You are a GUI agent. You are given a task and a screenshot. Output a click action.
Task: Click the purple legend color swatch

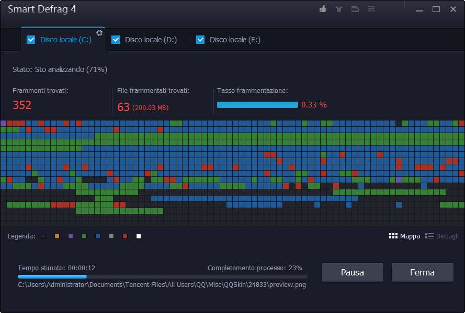[71, 237]
